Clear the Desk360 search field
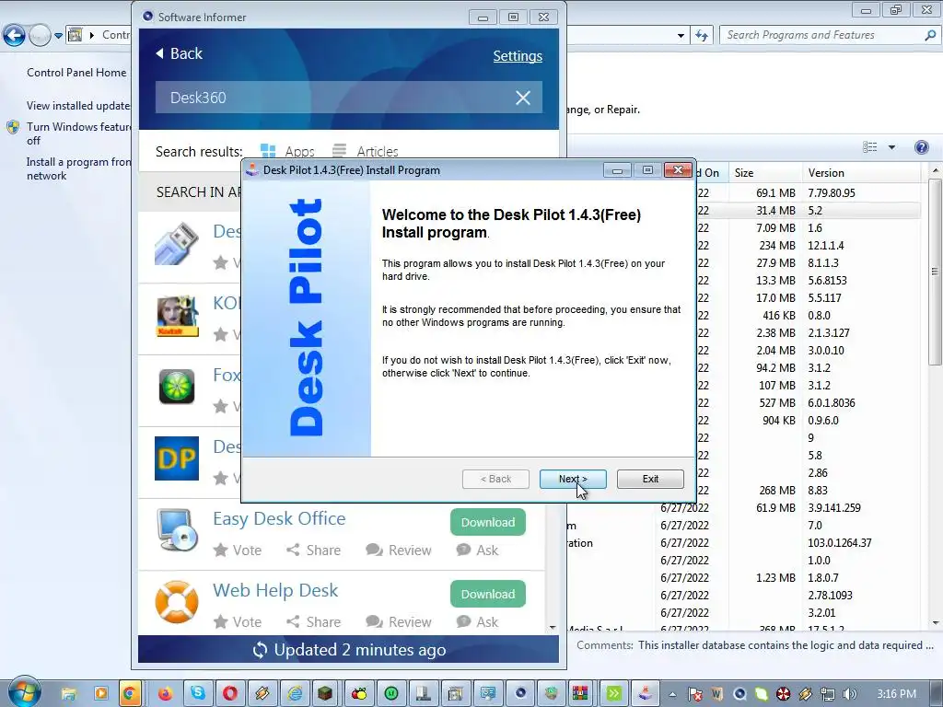Image resolution: width=943 pixels, height=707 pixels. [x=523, y=98]
